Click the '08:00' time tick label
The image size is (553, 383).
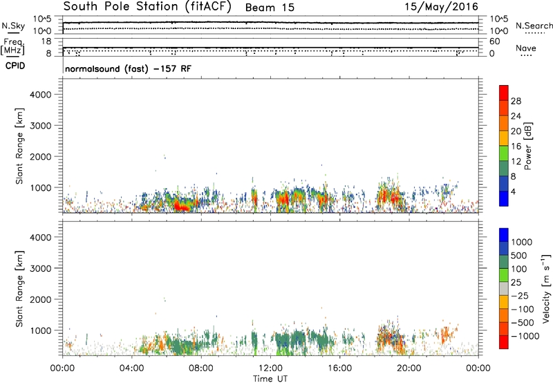[x=201, y=368]
